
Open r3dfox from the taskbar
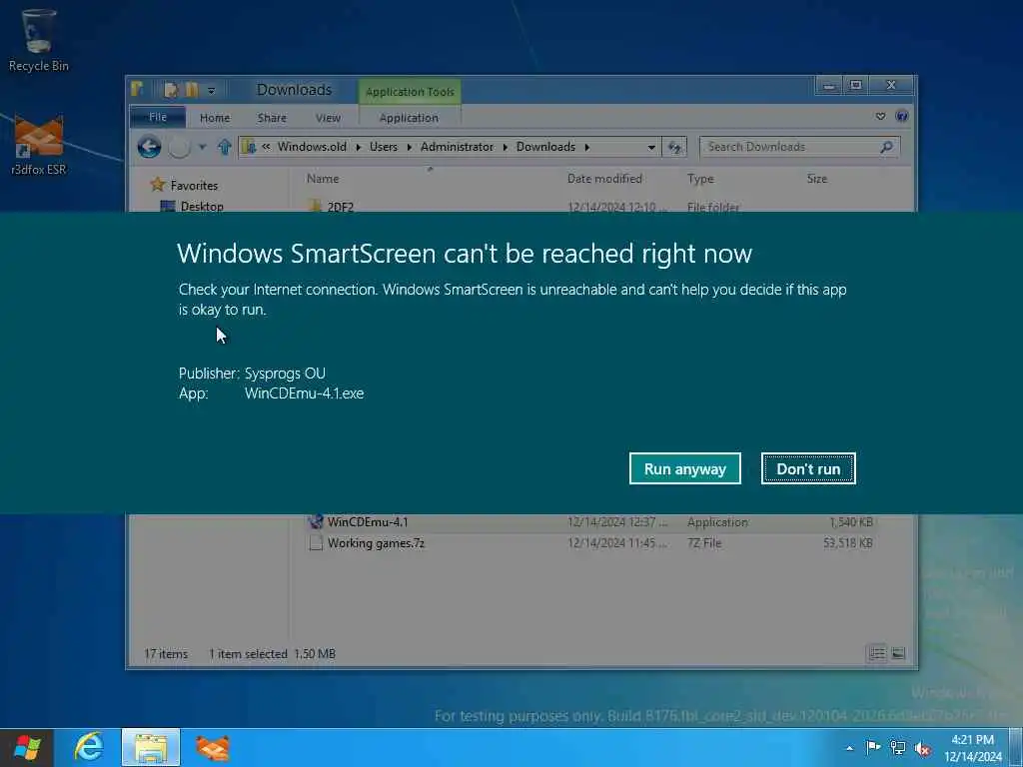[x=212, y=747]
